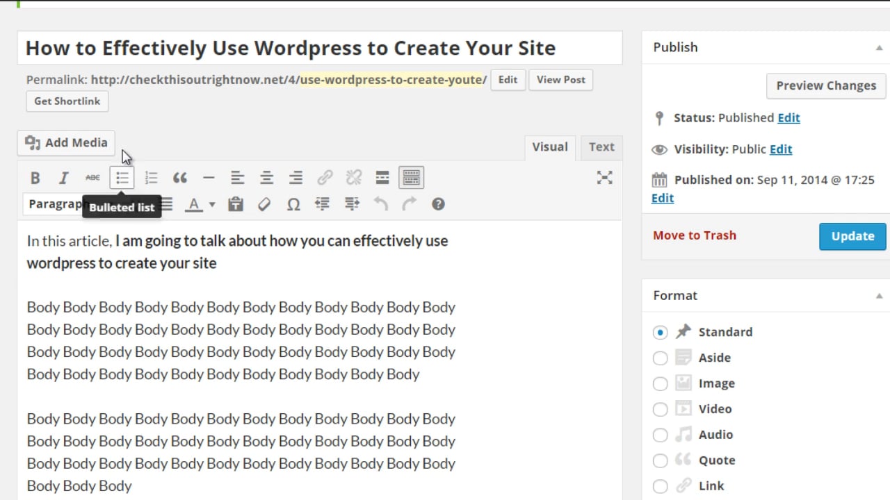Switch to the Text editor tab
Viewport: 890px width, 500px height.
pos(601,147)
